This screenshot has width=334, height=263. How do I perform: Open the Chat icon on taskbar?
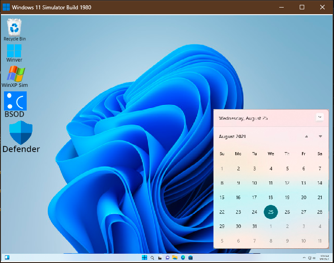pyautogui.click(x=168, y=258)
